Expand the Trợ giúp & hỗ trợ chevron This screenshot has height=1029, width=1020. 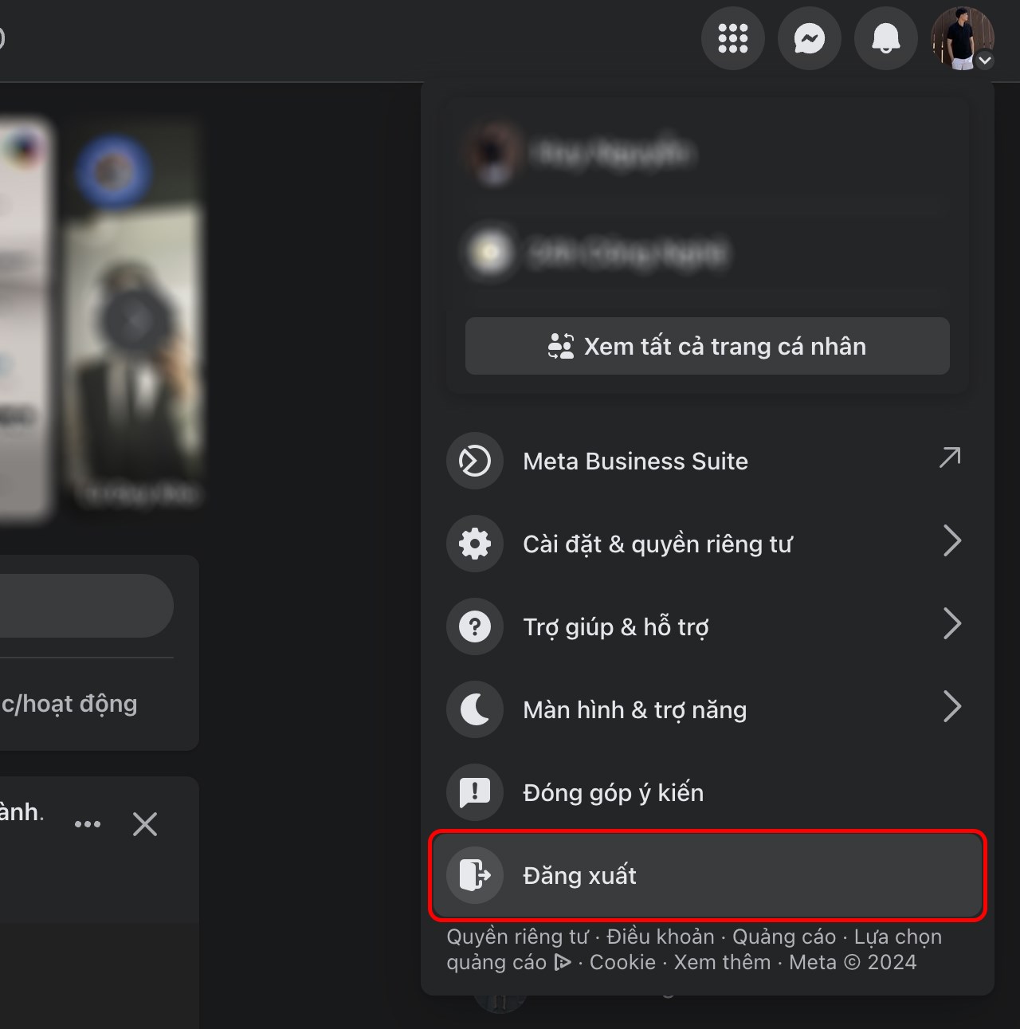point(952,623)
